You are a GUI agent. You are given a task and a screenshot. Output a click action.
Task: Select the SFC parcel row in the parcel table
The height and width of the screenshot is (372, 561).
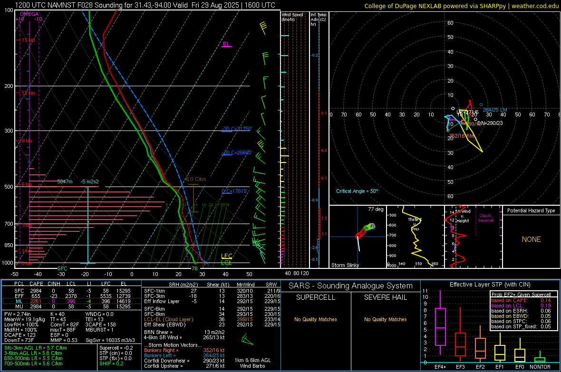pos(72,291)
